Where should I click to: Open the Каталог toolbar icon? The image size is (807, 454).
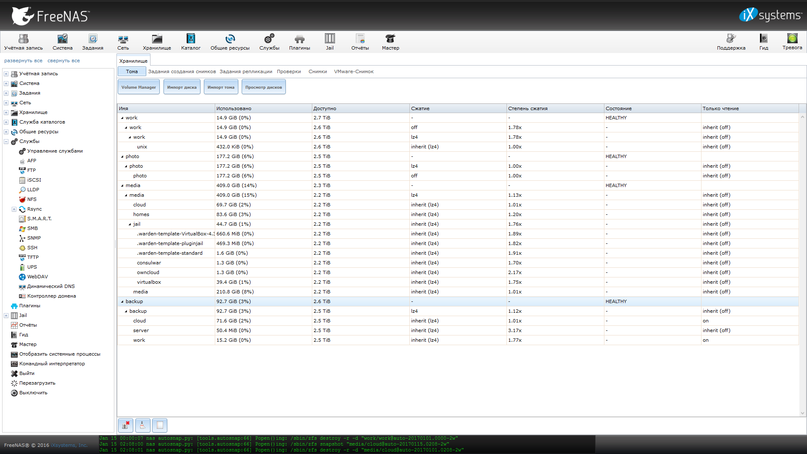point(191,42)
